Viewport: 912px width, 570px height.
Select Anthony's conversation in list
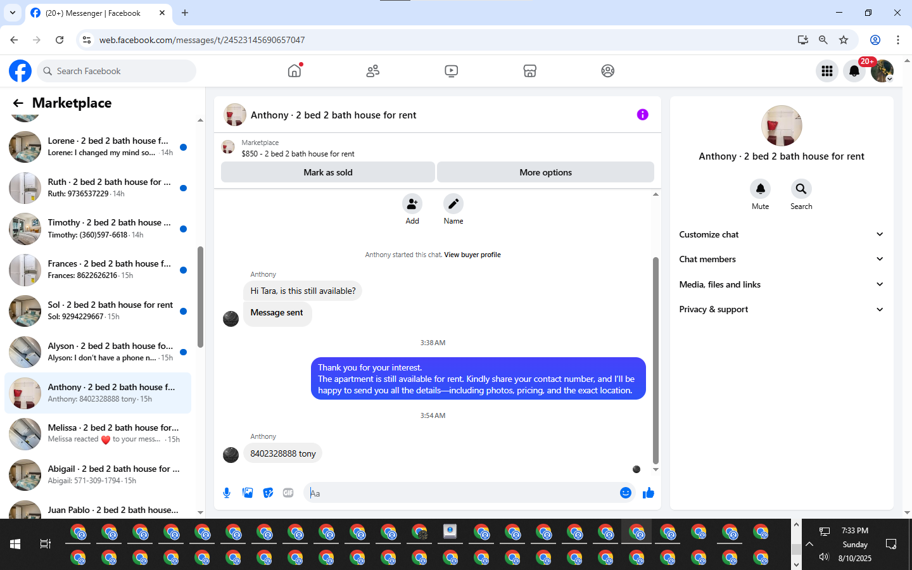click(98, 393)
